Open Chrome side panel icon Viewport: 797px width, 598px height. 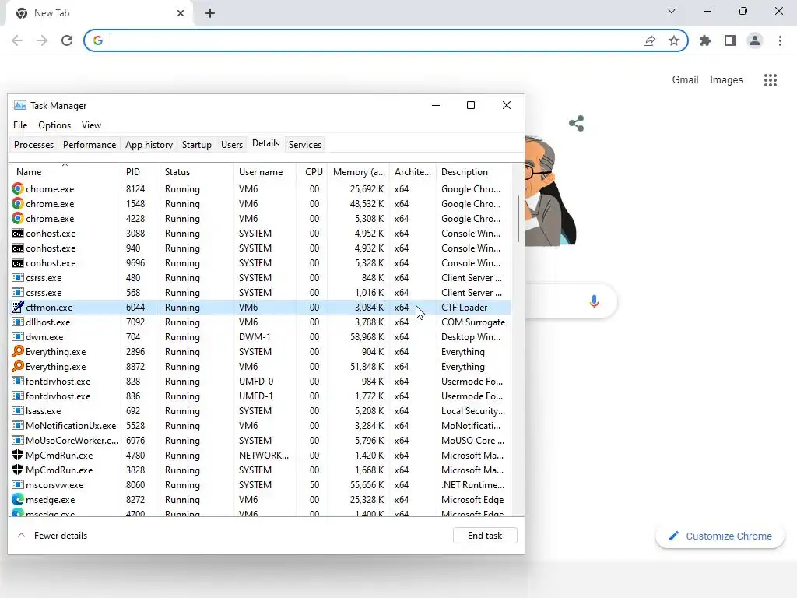coord(730,40)
